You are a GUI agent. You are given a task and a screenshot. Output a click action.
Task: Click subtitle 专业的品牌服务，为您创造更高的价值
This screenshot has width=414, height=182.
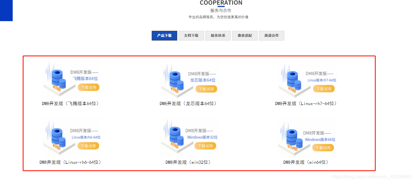pos(218,17)
